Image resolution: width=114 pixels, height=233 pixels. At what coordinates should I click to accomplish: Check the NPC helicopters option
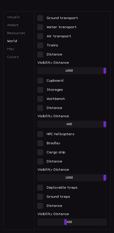click(40, 134)
